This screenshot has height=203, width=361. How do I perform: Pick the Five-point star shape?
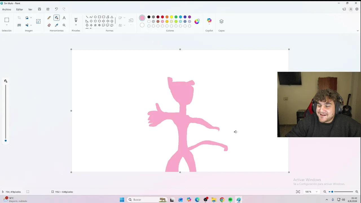(x=95, y=25)
